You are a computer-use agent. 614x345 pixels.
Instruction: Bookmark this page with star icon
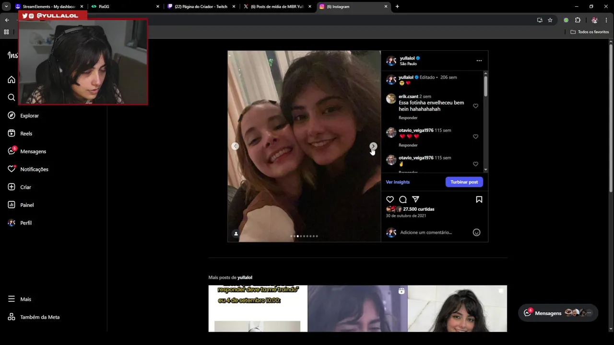click(550, 20)
